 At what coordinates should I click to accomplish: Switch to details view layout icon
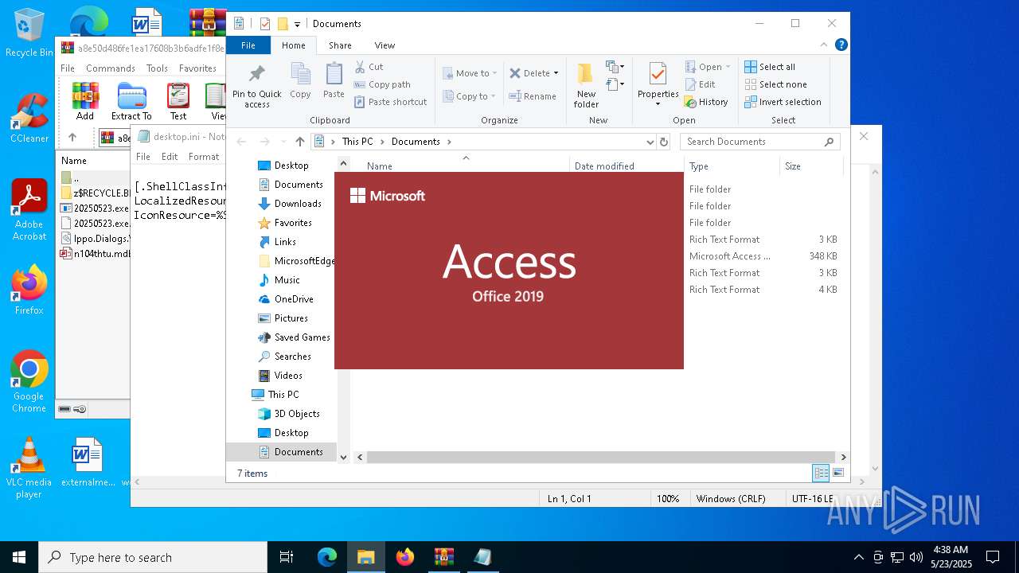pos(821,473)
